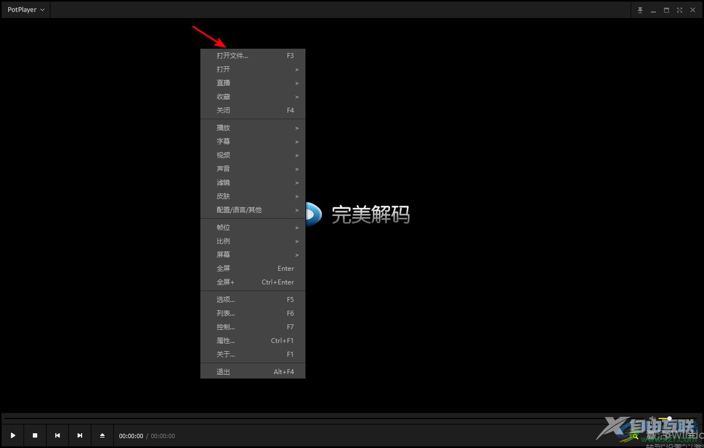Viewport: 704px width, 448px height.
Task: Expand the 打开 submenu arrow
Action: pos(297,69)
